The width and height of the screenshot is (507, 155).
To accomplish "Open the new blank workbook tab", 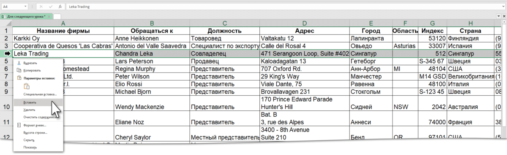I will pos(57,16).
